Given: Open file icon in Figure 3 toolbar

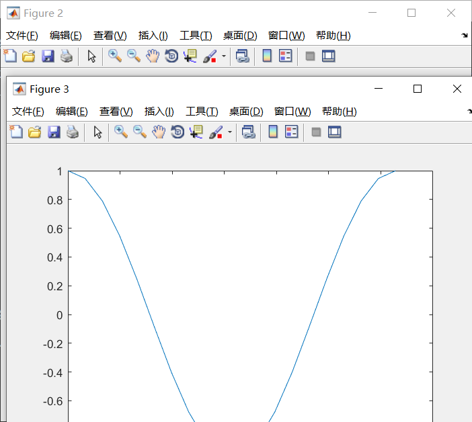Looking at the screenshot, I should pyautogui.click(x=34, y=132).
